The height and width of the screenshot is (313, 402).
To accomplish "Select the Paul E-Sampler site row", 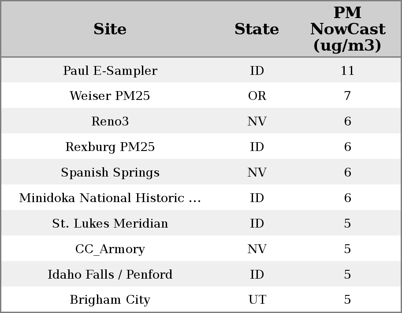I will (110, 71).
